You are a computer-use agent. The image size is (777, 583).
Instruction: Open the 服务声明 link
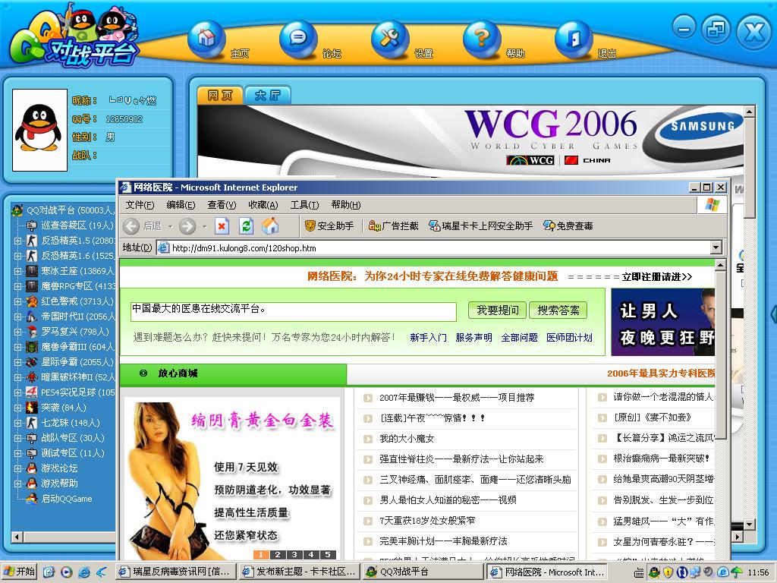click(x=473, y=338)
